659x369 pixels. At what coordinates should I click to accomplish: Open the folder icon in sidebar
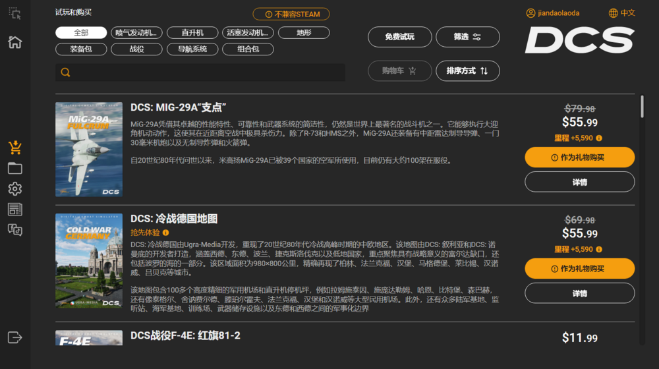(x=14, y=168)
